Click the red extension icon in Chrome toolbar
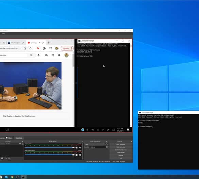The width and height of the screenshot is (199, 179). 38,48
